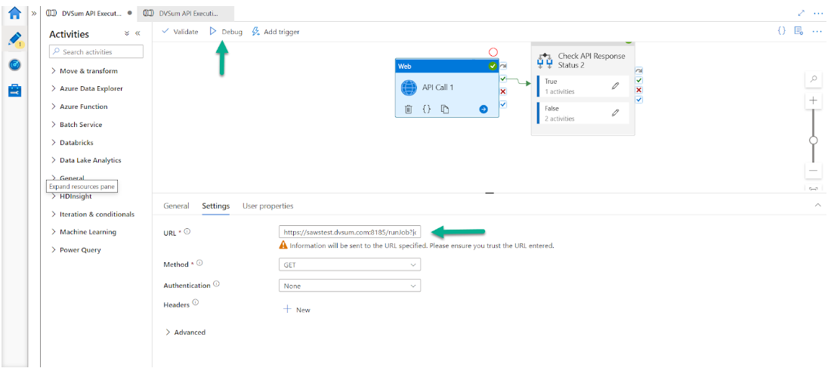Expand editor to full screen arrows

click(802, 13)
